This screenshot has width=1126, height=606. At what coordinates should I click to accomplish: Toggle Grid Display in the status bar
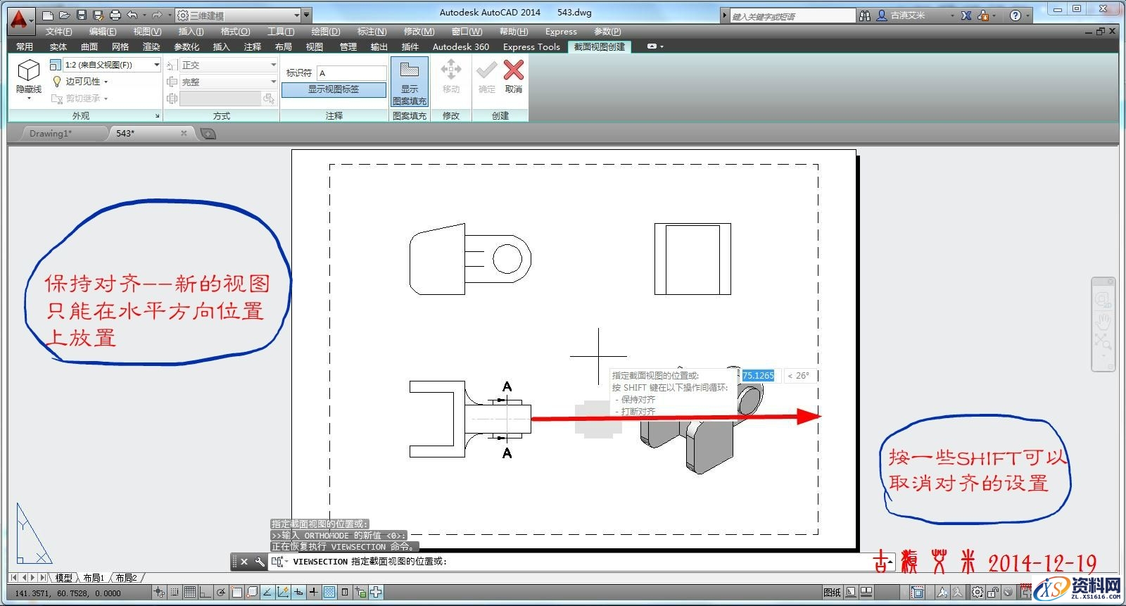[x=190, y=593]
